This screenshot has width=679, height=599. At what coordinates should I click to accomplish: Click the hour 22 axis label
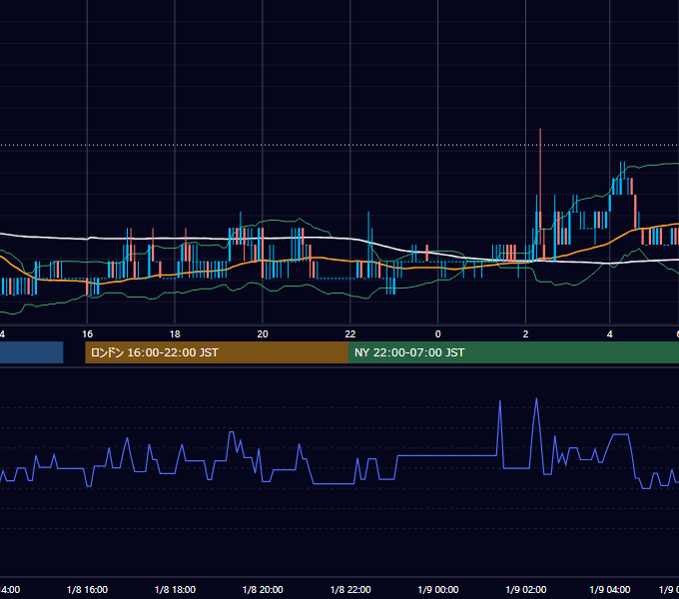[350, 334]
